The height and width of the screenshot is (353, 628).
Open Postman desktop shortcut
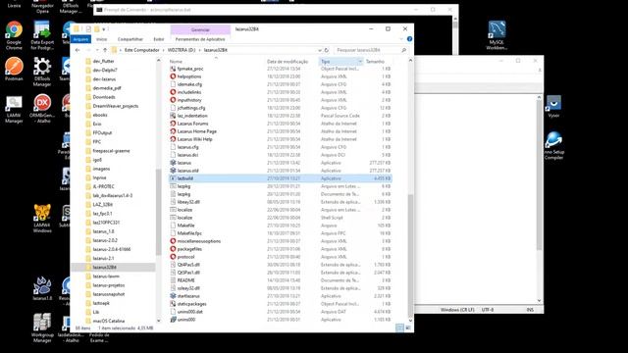14,69
